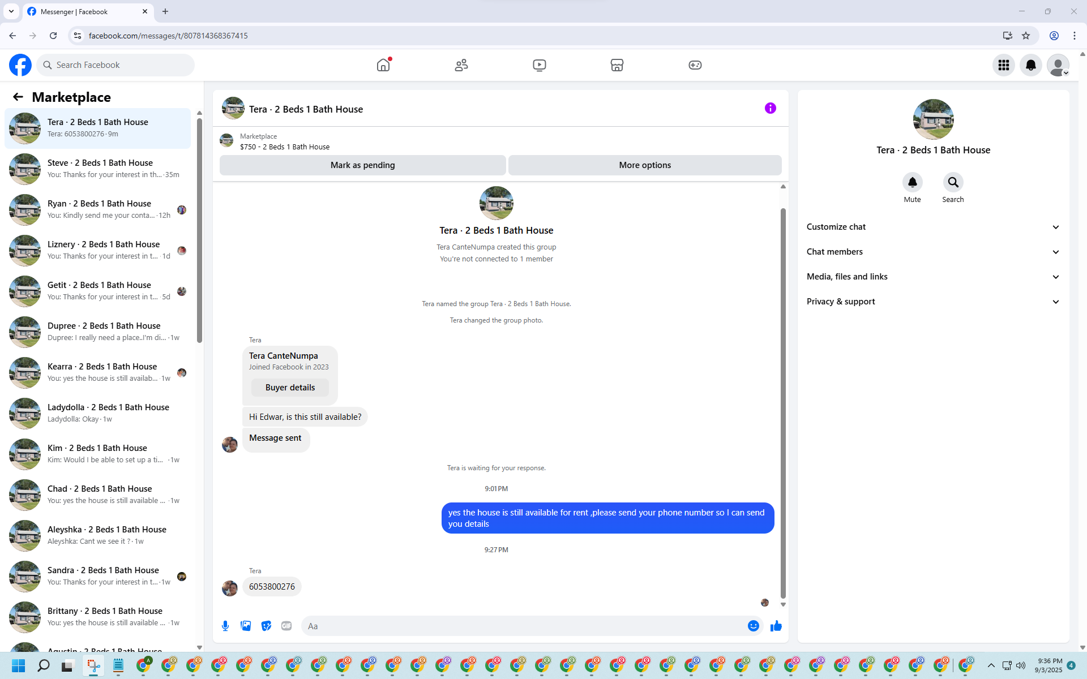Open the account profile avatar menu
The height and width of the screenshot is (679, 1087).
pos(1058,65)
